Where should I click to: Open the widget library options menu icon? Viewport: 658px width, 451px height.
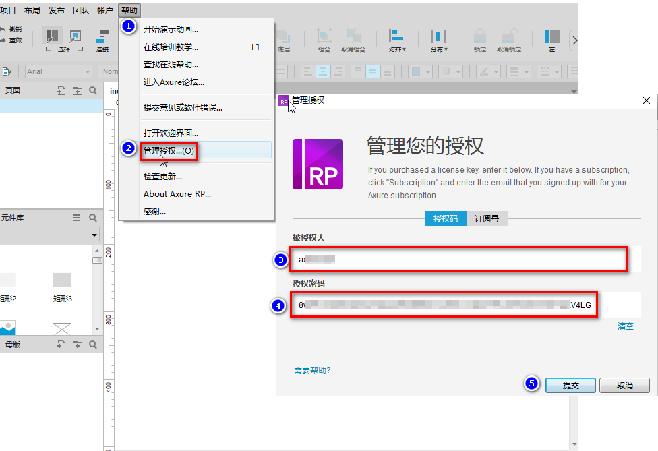(77, 218)
